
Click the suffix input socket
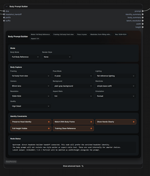tap(4, 21)
